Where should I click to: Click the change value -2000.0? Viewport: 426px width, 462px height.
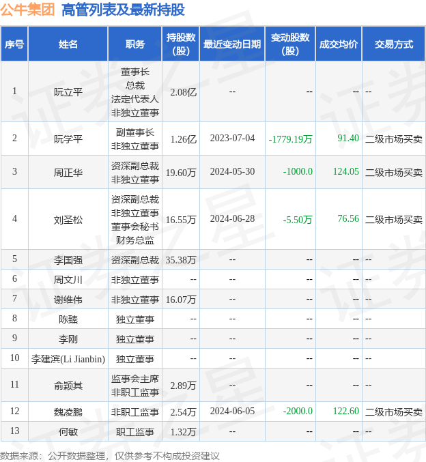(x=298, y=411)
